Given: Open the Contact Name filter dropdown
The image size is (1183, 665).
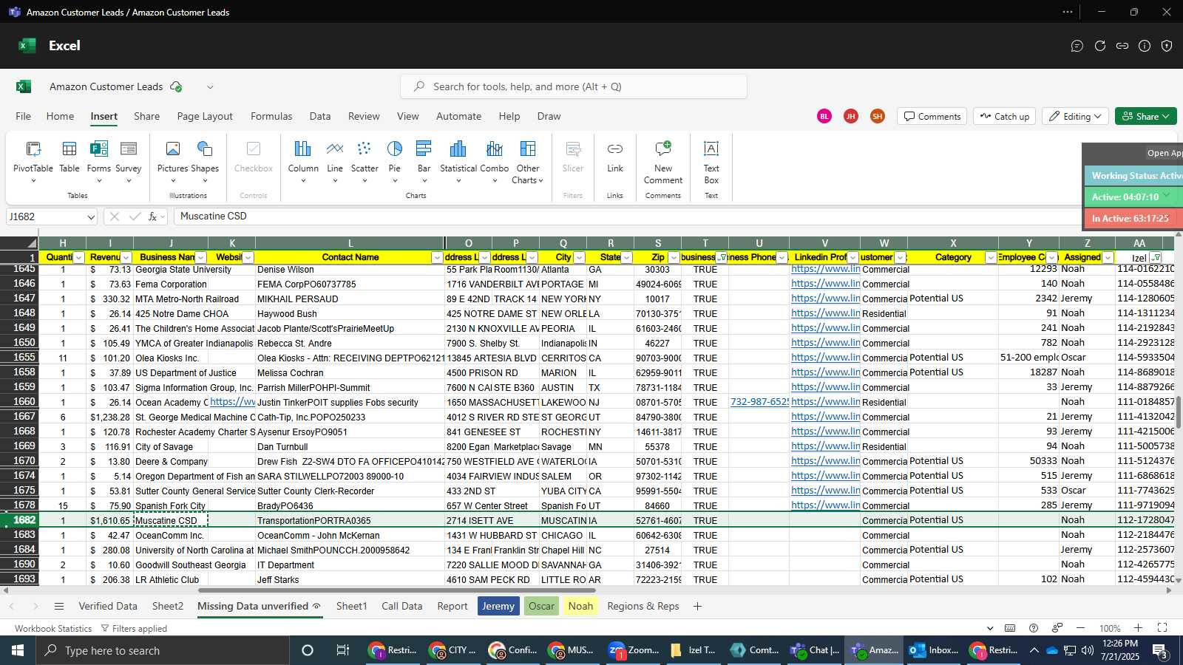Looking at the screenshot, I should 437,257.
